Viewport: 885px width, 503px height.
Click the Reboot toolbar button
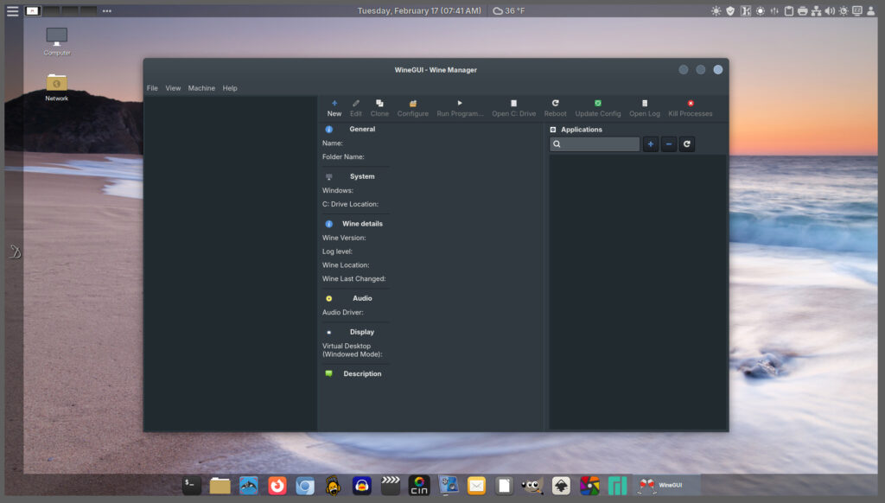556,108
